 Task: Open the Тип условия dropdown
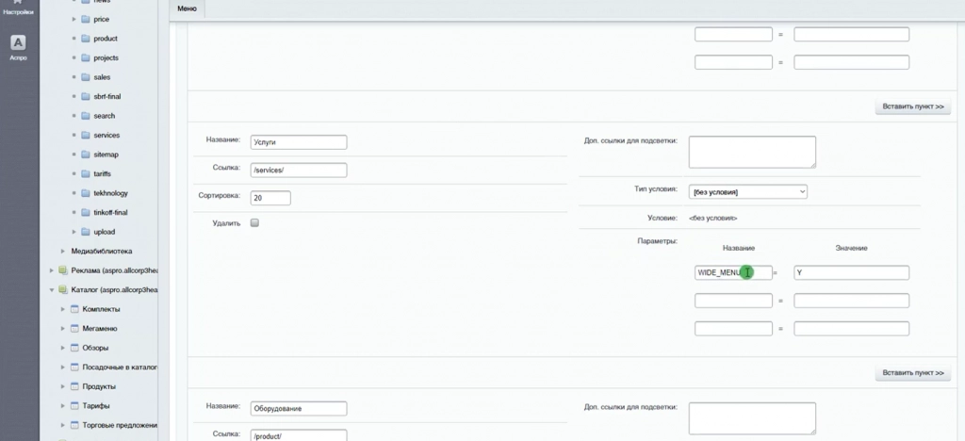click(747, 192)
